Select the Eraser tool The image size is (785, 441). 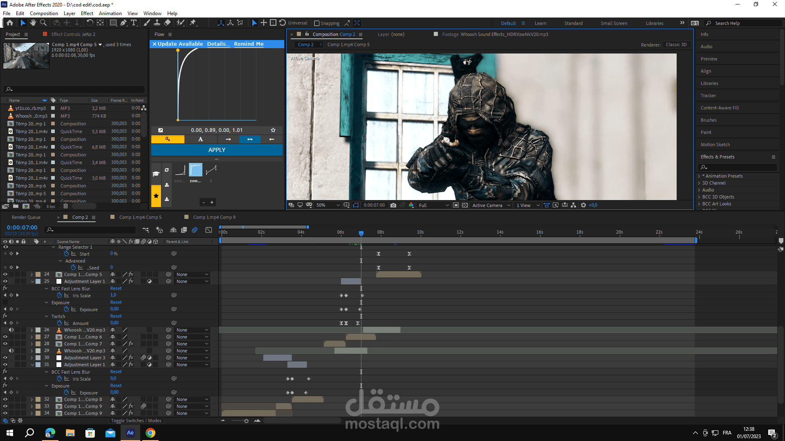(x=167, y=23)
